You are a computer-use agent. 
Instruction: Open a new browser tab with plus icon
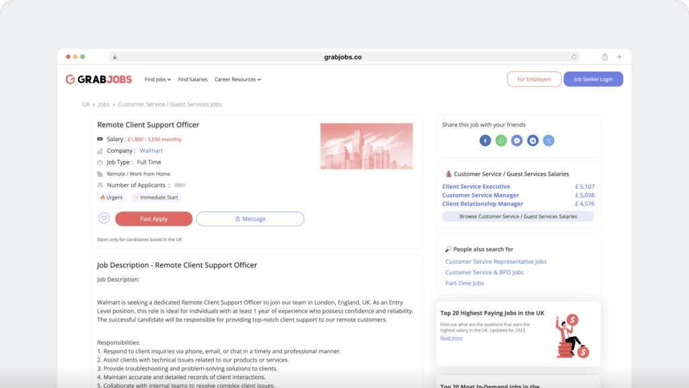[620, 57]
